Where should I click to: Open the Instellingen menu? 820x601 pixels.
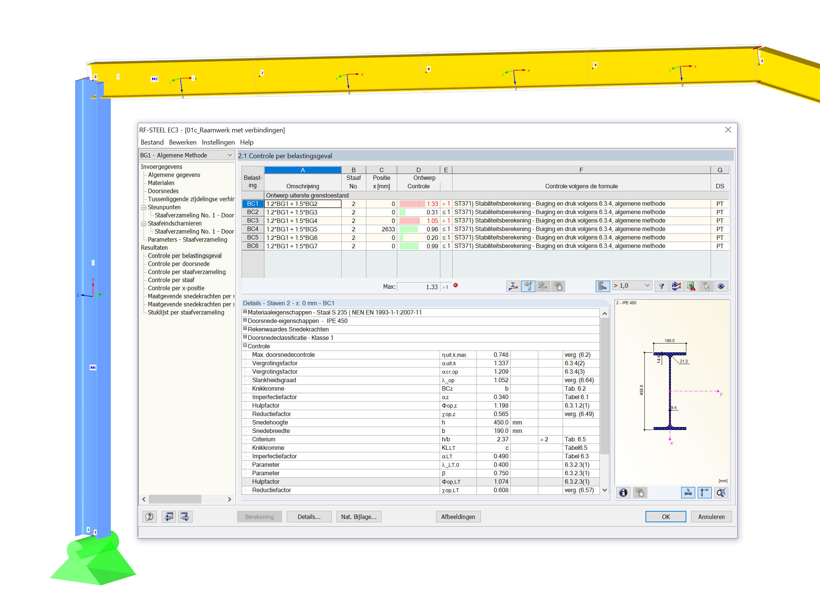[x=218, y=142]
